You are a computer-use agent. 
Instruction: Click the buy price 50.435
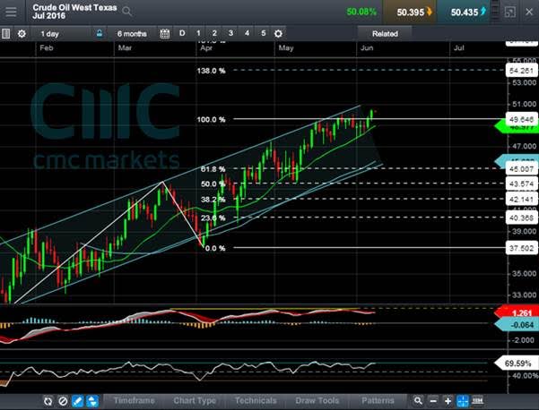(x=465, y=12)
